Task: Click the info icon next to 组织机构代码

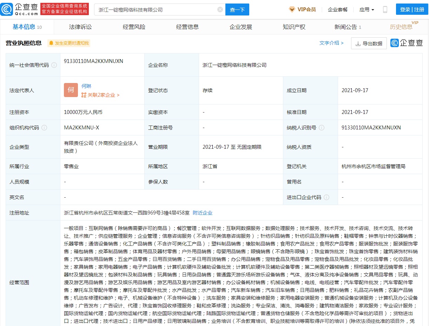Action: click(44, 128)
